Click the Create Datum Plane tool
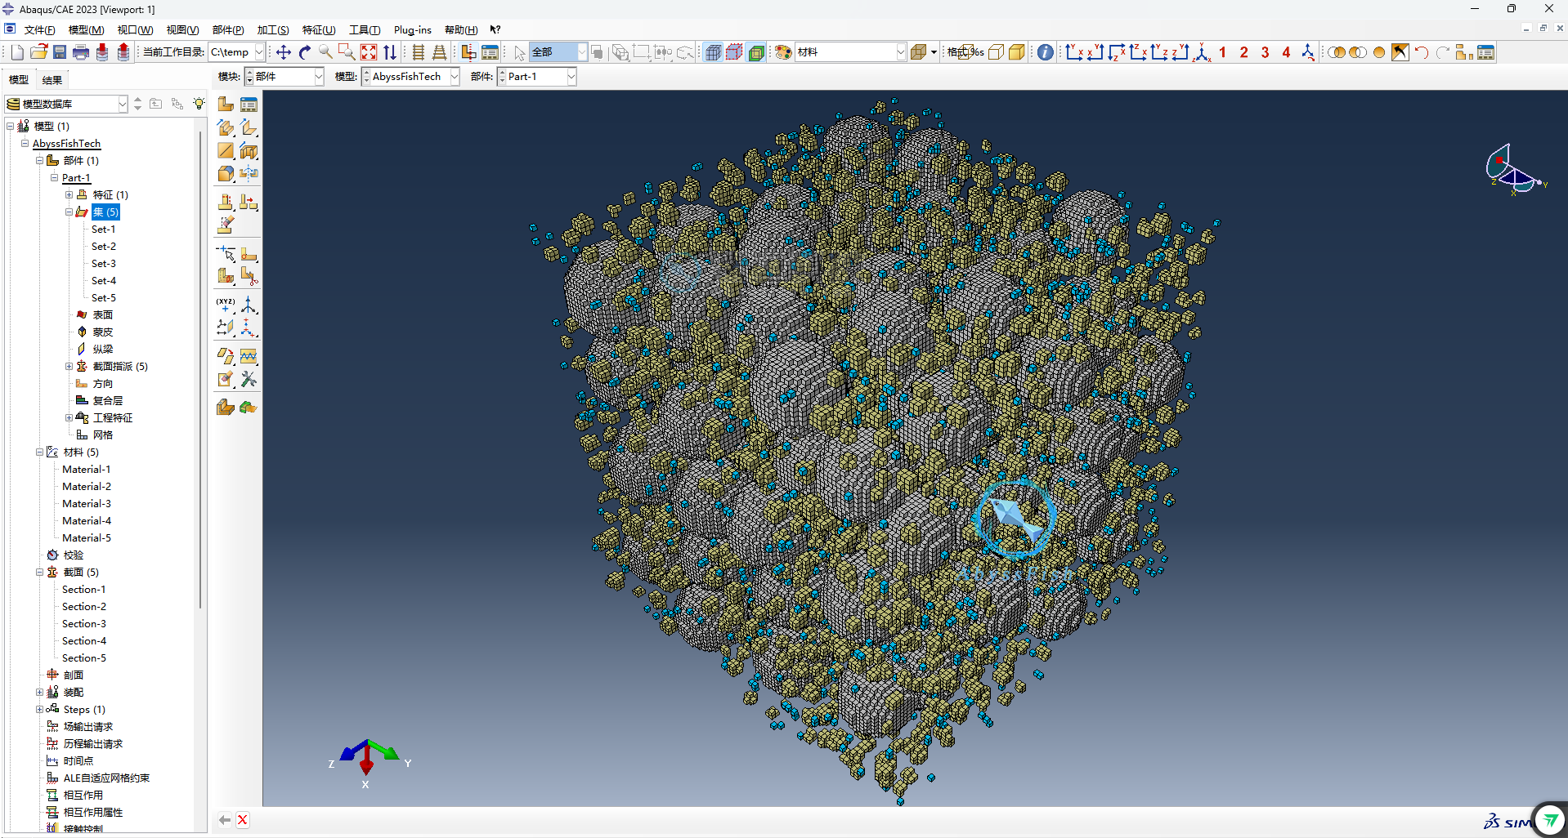 226,328
